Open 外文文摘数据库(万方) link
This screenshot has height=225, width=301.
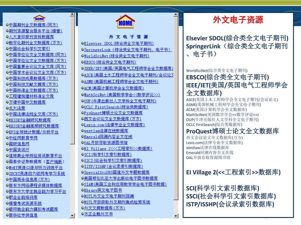tap(105, 208)
